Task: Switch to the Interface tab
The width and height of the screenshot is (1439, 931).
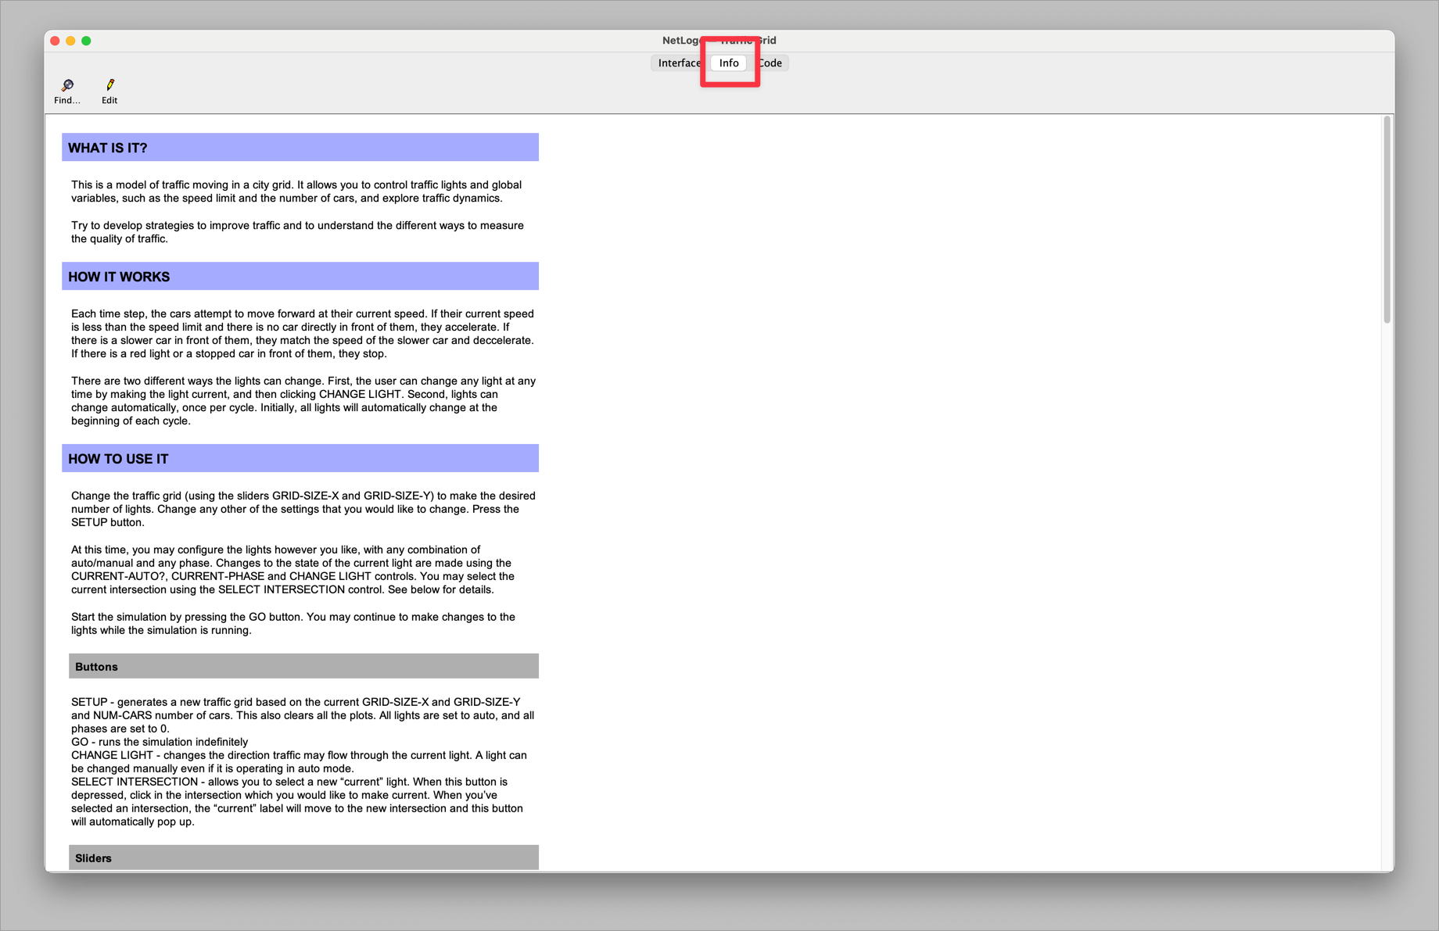Action: pyautogui.click(x=678, y=63)
